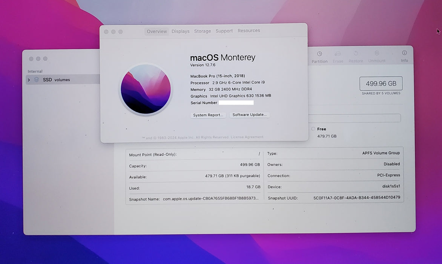
Task: Click the System Report... button
Action: 208,115
